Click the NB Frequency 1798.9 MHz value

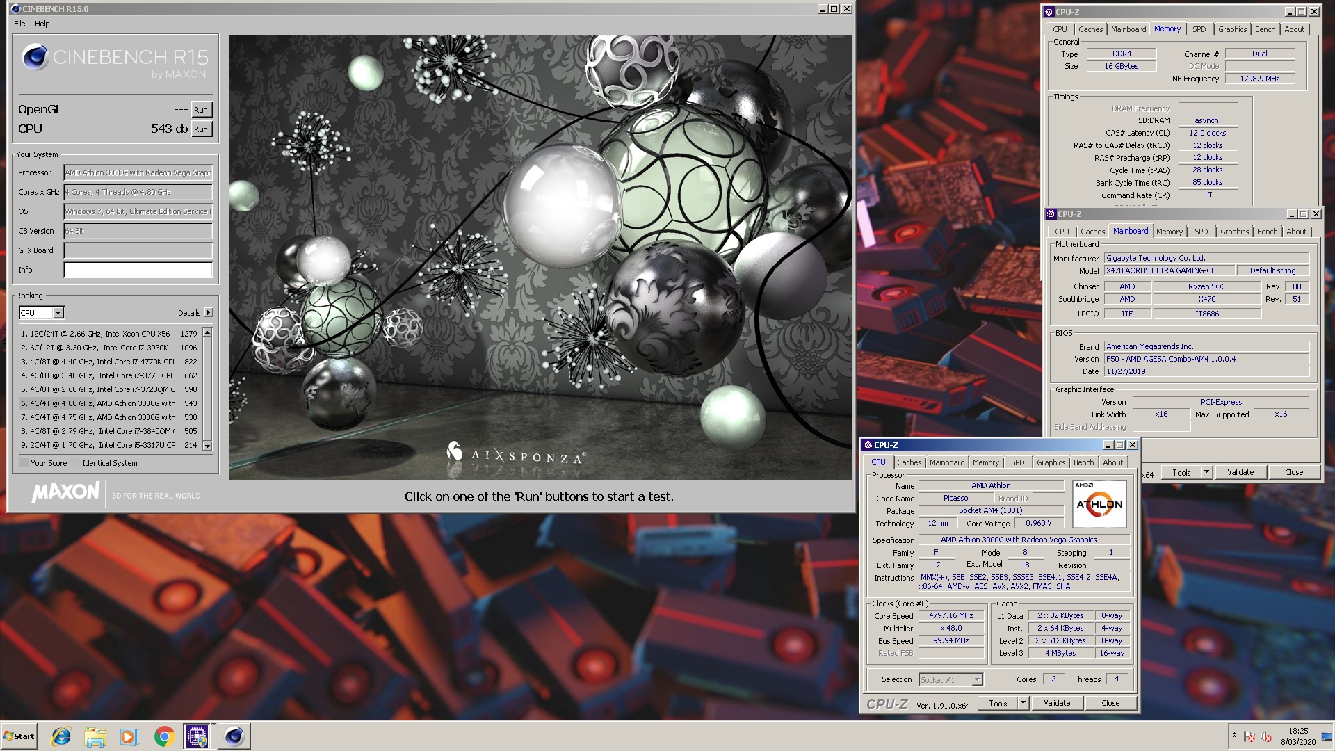1259,79
